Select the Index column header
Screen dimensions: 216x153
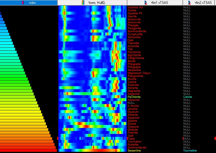pyautogui.click(x=29, y=3)
